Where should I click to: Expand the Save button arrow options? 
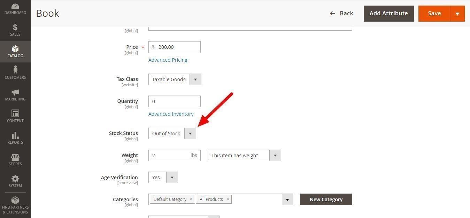coord(457,14)
